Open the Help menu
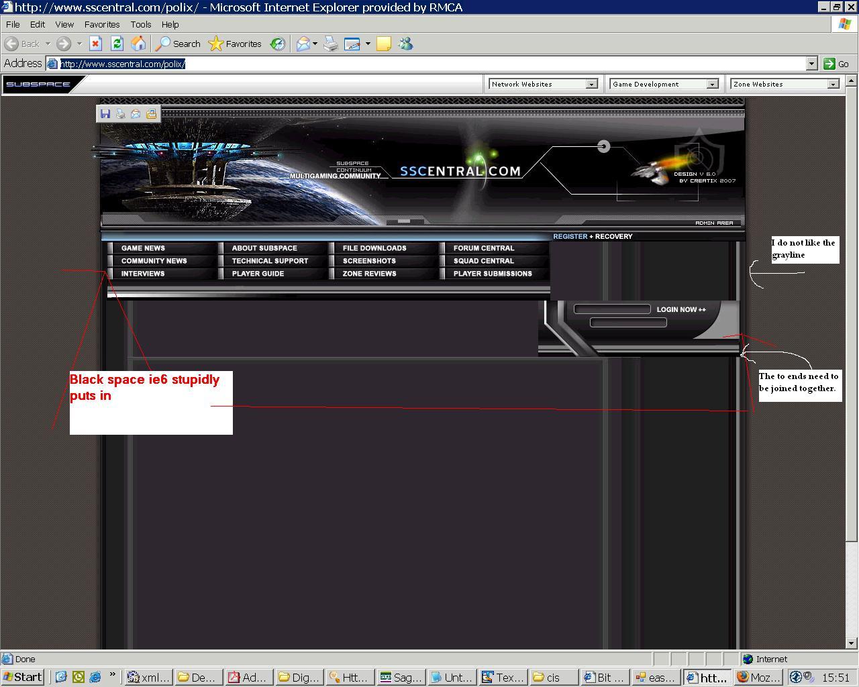 coord(170,24)
